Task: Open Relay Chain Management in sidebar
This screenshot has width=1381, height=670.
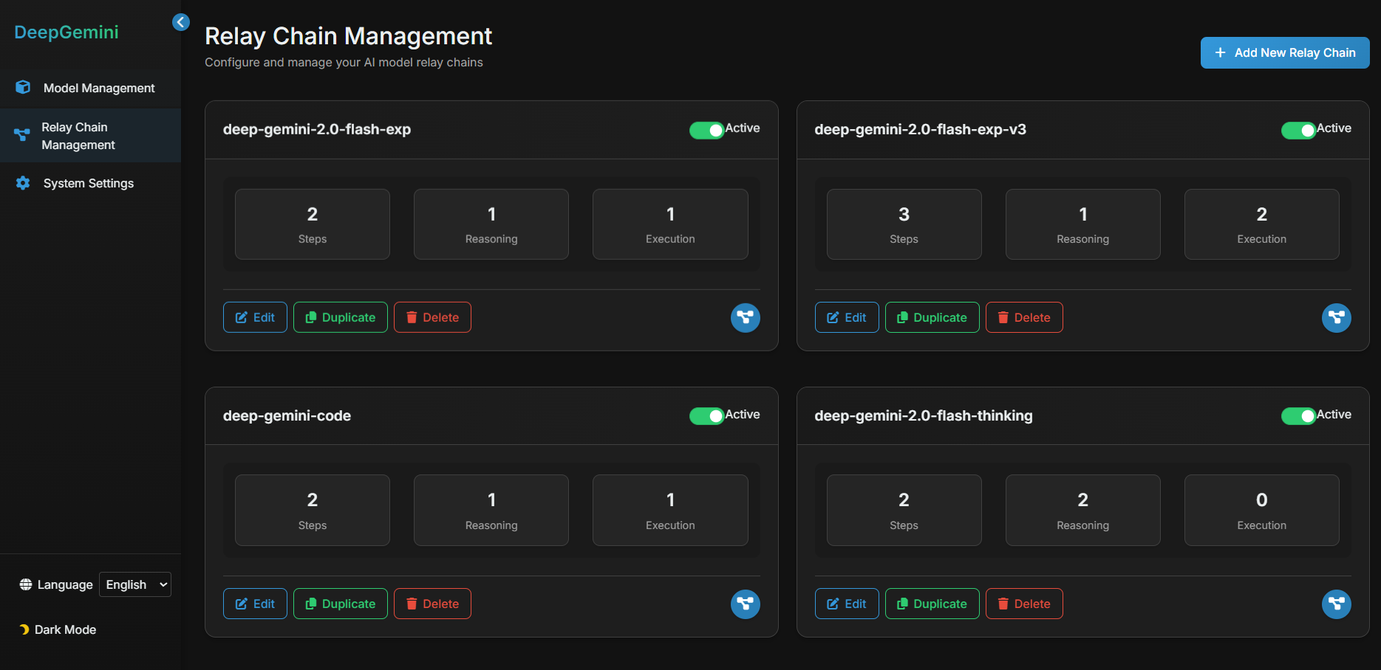Action: point(78,136)
